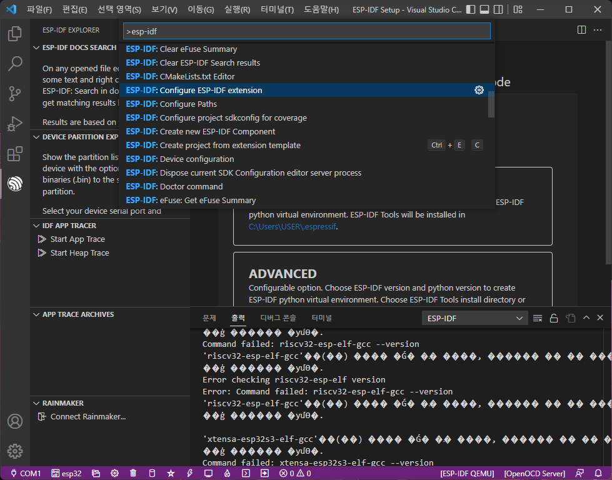Show errors and warnings count
612x480 pixels.
296,473
